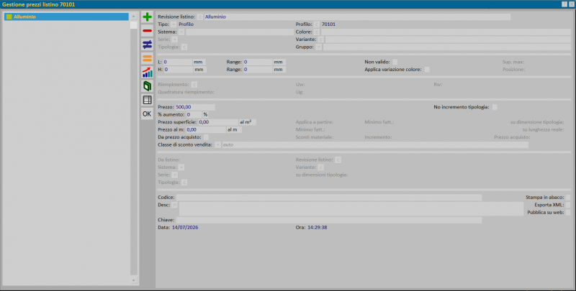Expand the Tipo dropdown
The height and width of the screenshot is (291, 576).
coord(174,24)
